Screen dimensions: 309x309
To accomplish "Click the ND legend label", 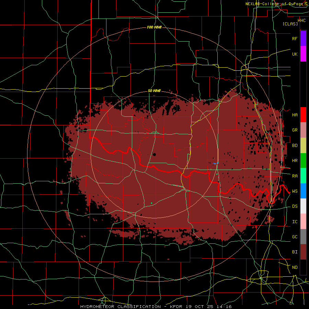I will coord(295,267).
